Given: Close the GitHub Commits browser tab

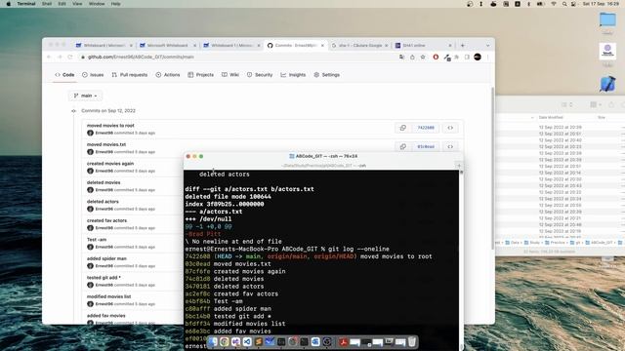Looking at the screenshot, I should tap(322, 46).
